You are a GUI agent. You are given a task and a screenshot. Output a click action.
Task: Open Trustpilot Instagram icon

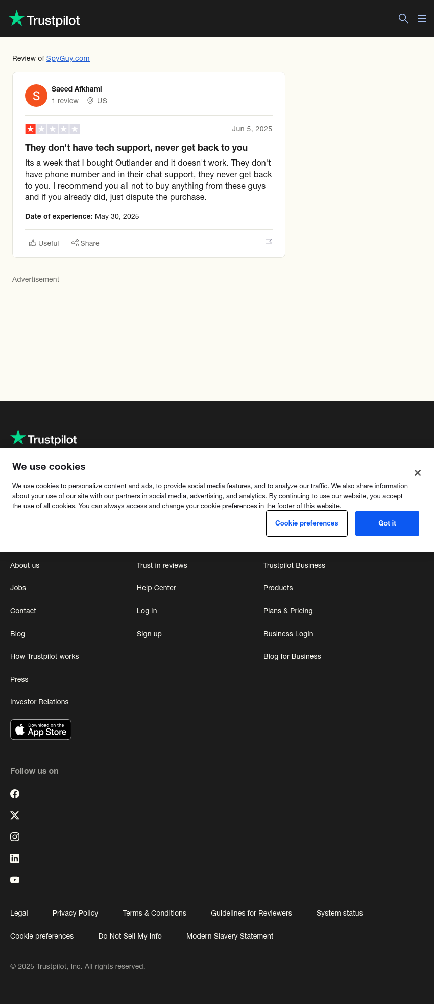tap(15, 837)
